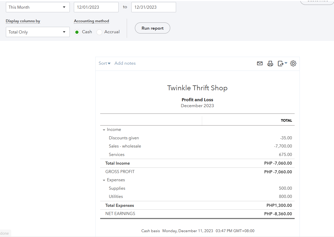Click the Supplies expense amount 500.00

285,188
